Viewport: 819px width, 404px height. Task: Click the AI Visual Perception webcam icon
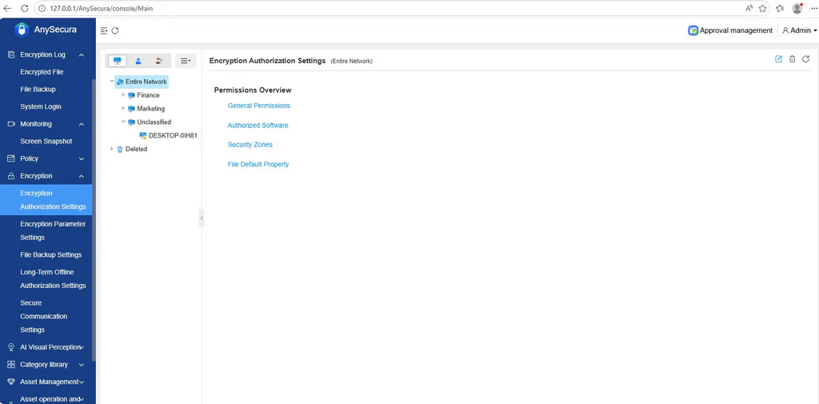tap(11, 347)
